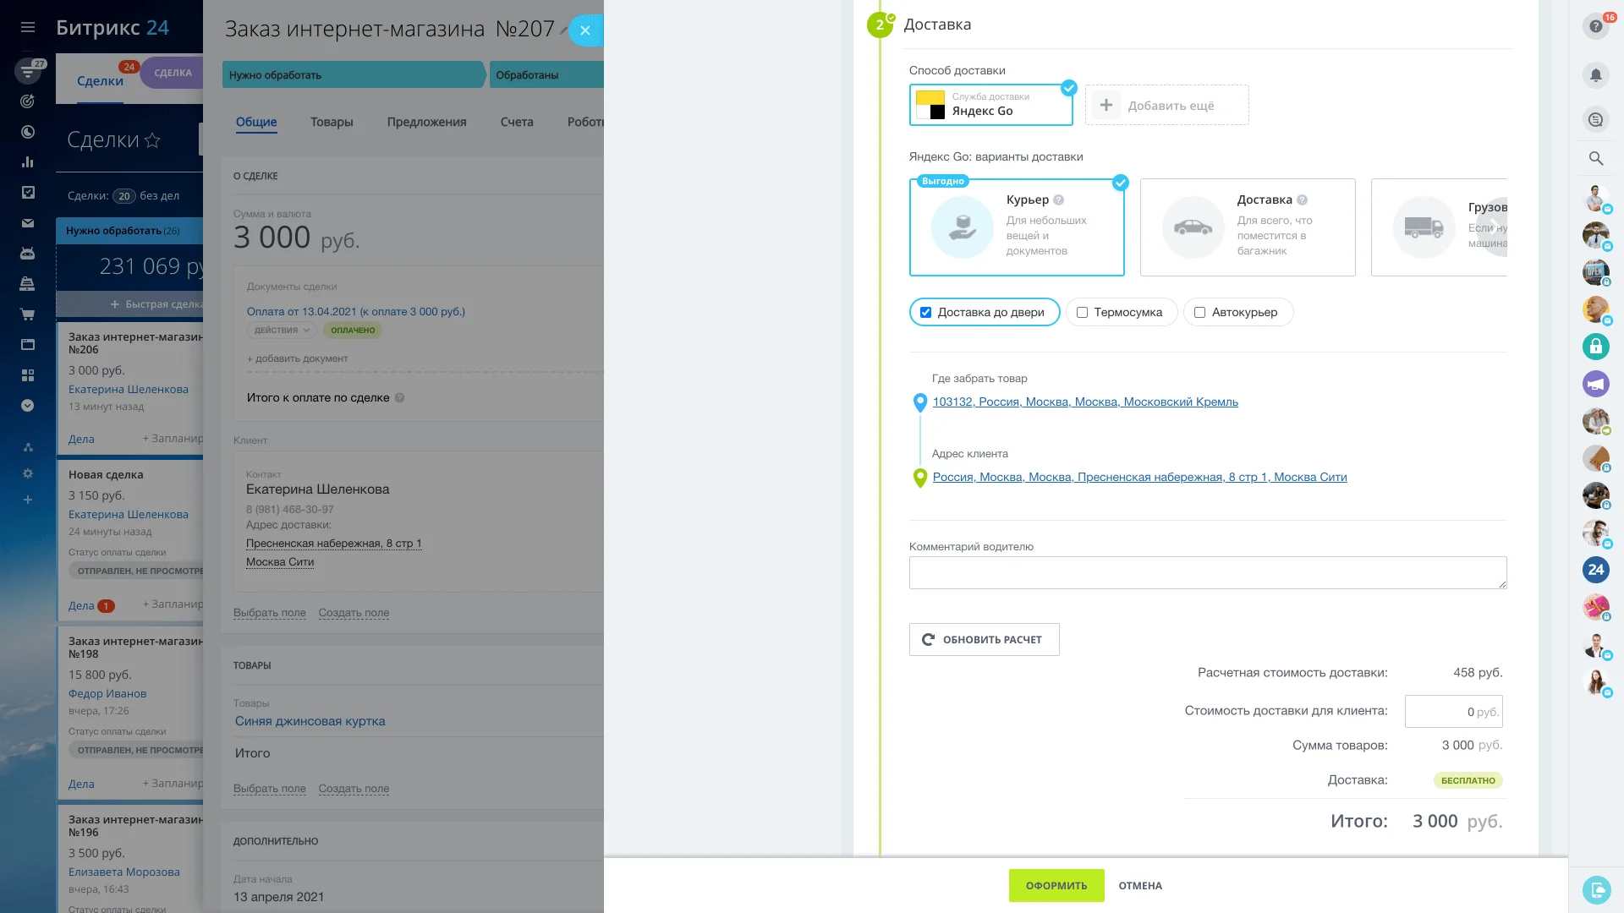
Task: Click the notifications bell icon
Action: (1595, 74)
